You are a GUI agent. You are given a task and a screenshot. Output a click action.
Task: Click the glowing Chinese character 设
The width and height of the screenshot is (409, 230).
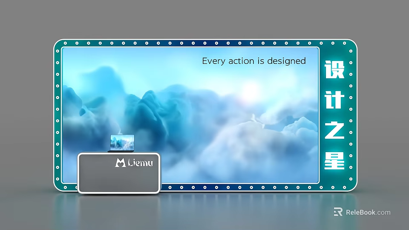pyautogui.click(x=334, y=70)
